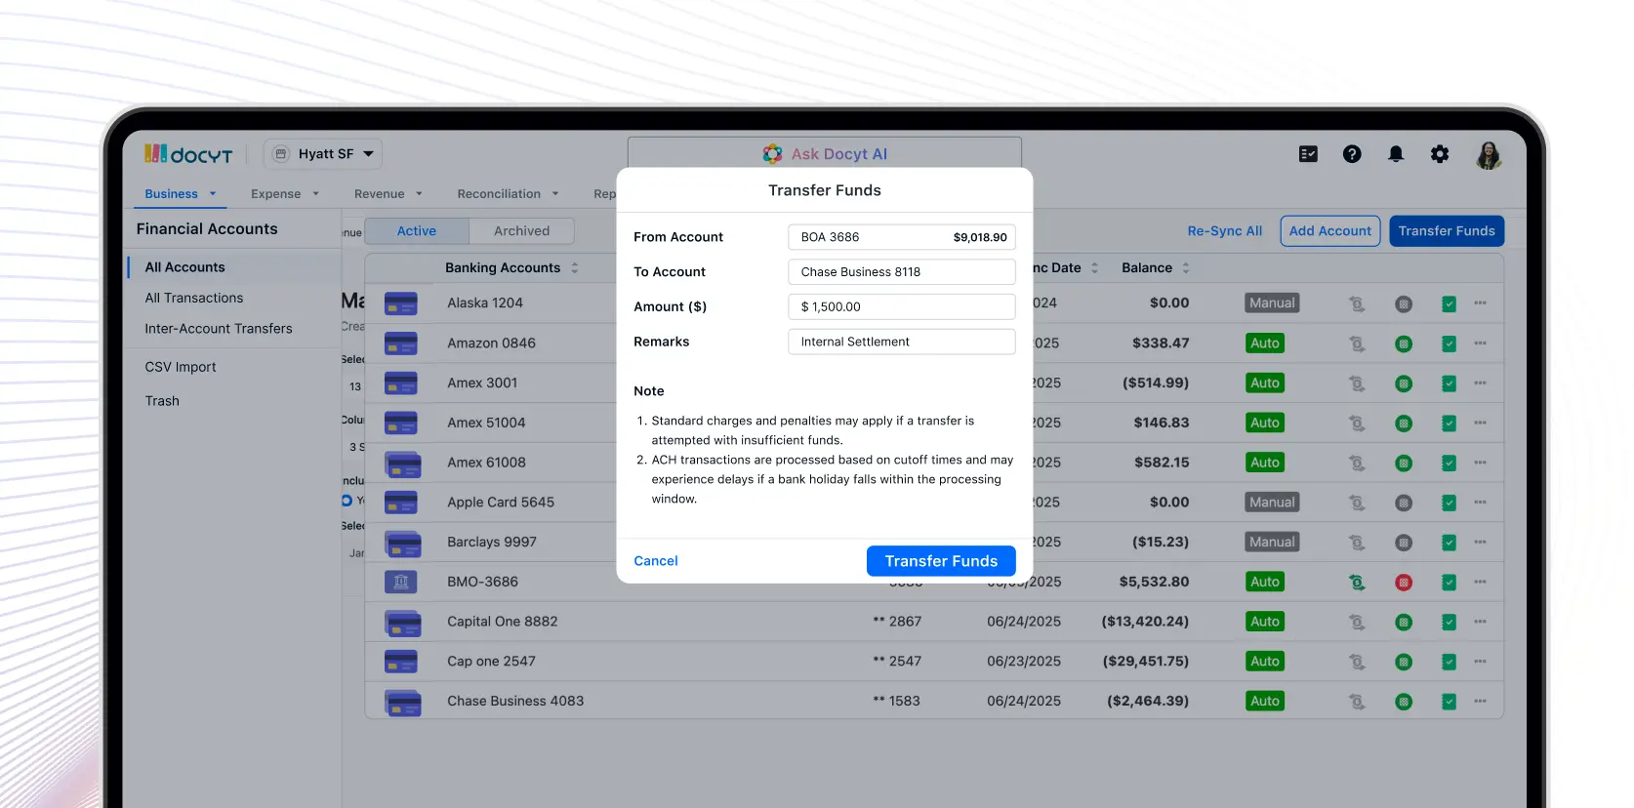Open Inter-Account Transfers in sidebar
Image resolution: width=1634 pixels, height=808 pixels.
tap(219, 329)
